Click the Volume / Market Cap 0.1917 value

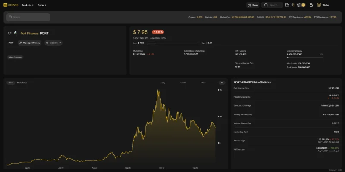coord(336,123)
